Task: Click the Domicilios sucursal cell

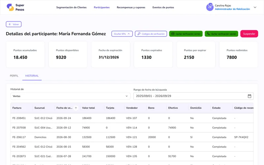Action: 40,137
